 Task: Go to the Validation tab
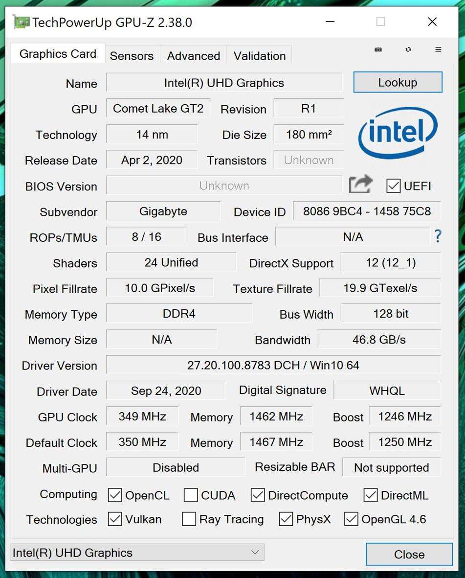pyautogui.click(x=260, y=56)
